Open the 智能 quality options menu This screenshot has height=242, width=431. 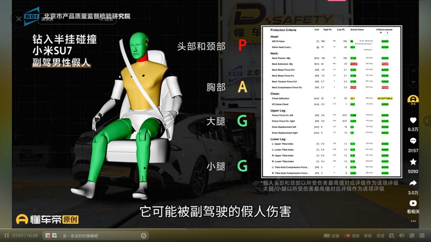click(x=368, y=236)
